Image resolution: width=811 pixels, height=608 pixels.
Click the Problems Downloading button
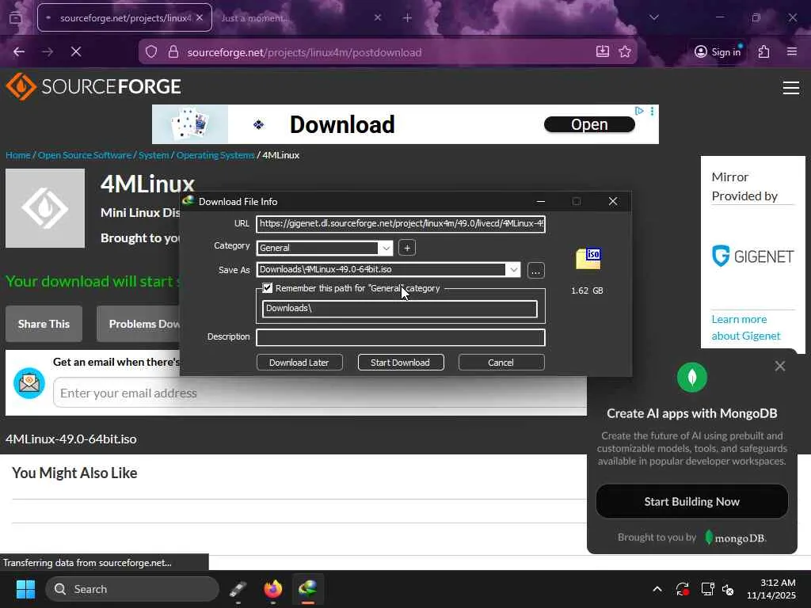point(138,324)
